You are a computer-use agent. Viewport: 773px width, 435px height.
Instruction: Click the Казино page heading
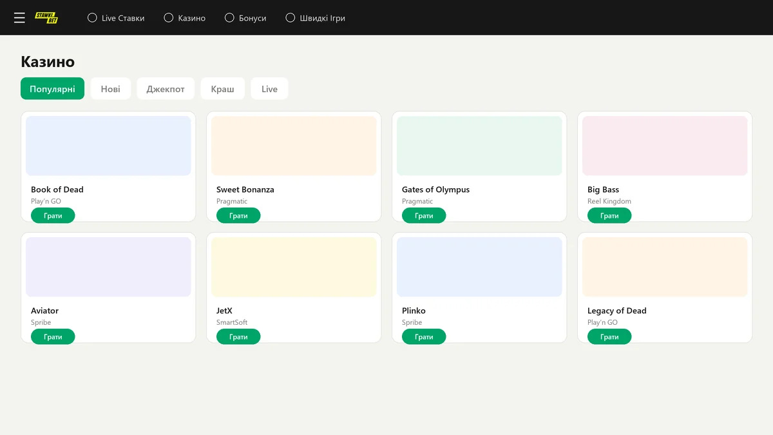tap(48, 62)
